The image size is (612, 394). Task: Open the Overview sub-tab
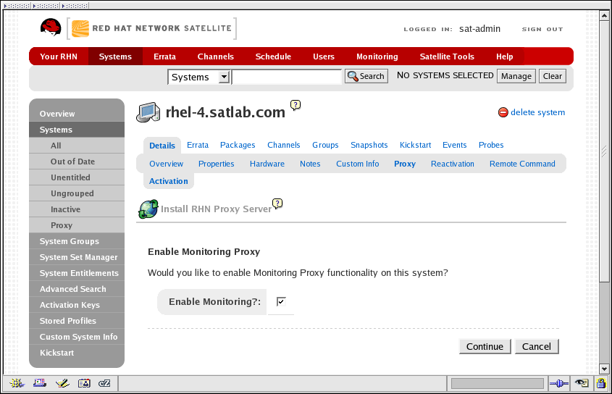point(167,164)
